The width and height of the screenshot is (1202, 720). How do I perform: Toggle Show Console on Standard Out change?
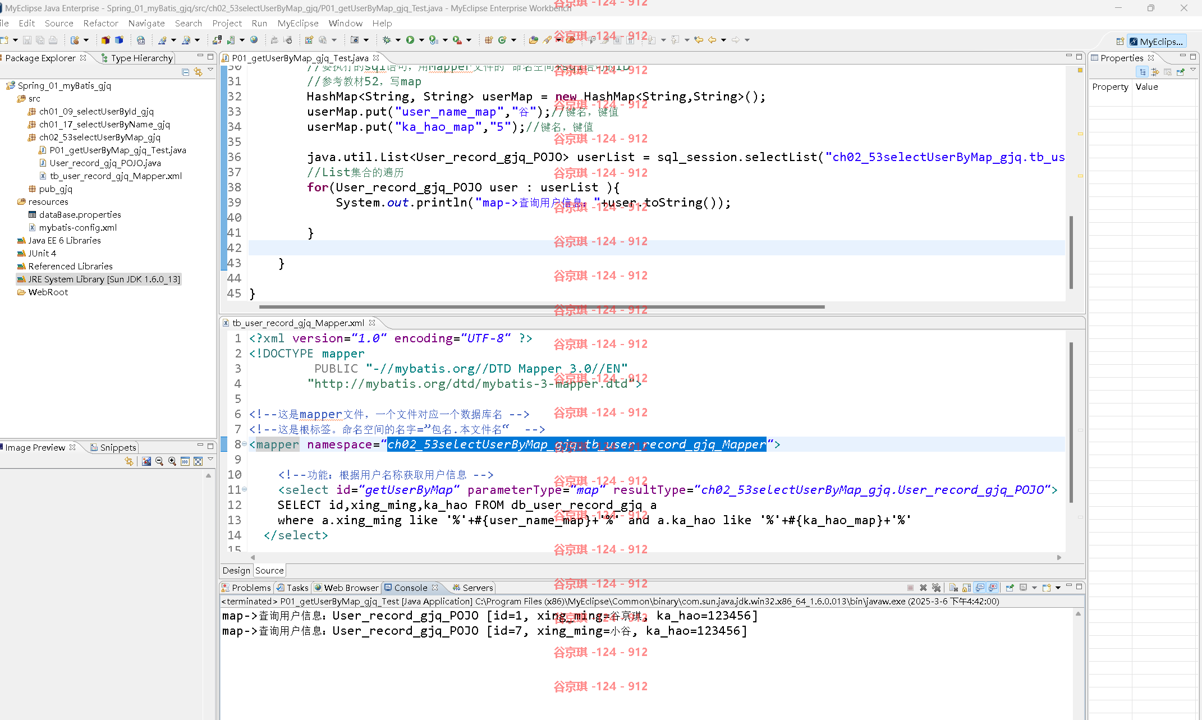(980, 588)
